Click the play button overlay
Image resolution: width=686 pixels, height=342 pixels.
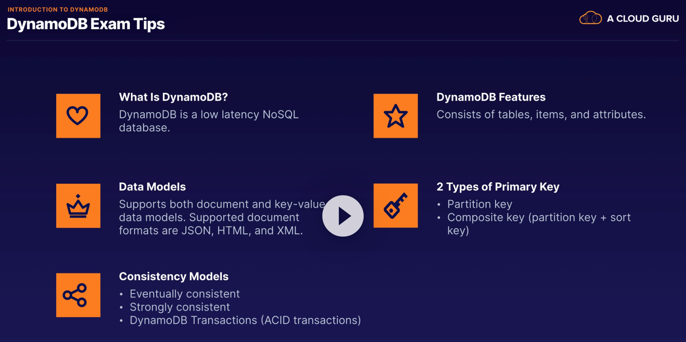(343, 216)
